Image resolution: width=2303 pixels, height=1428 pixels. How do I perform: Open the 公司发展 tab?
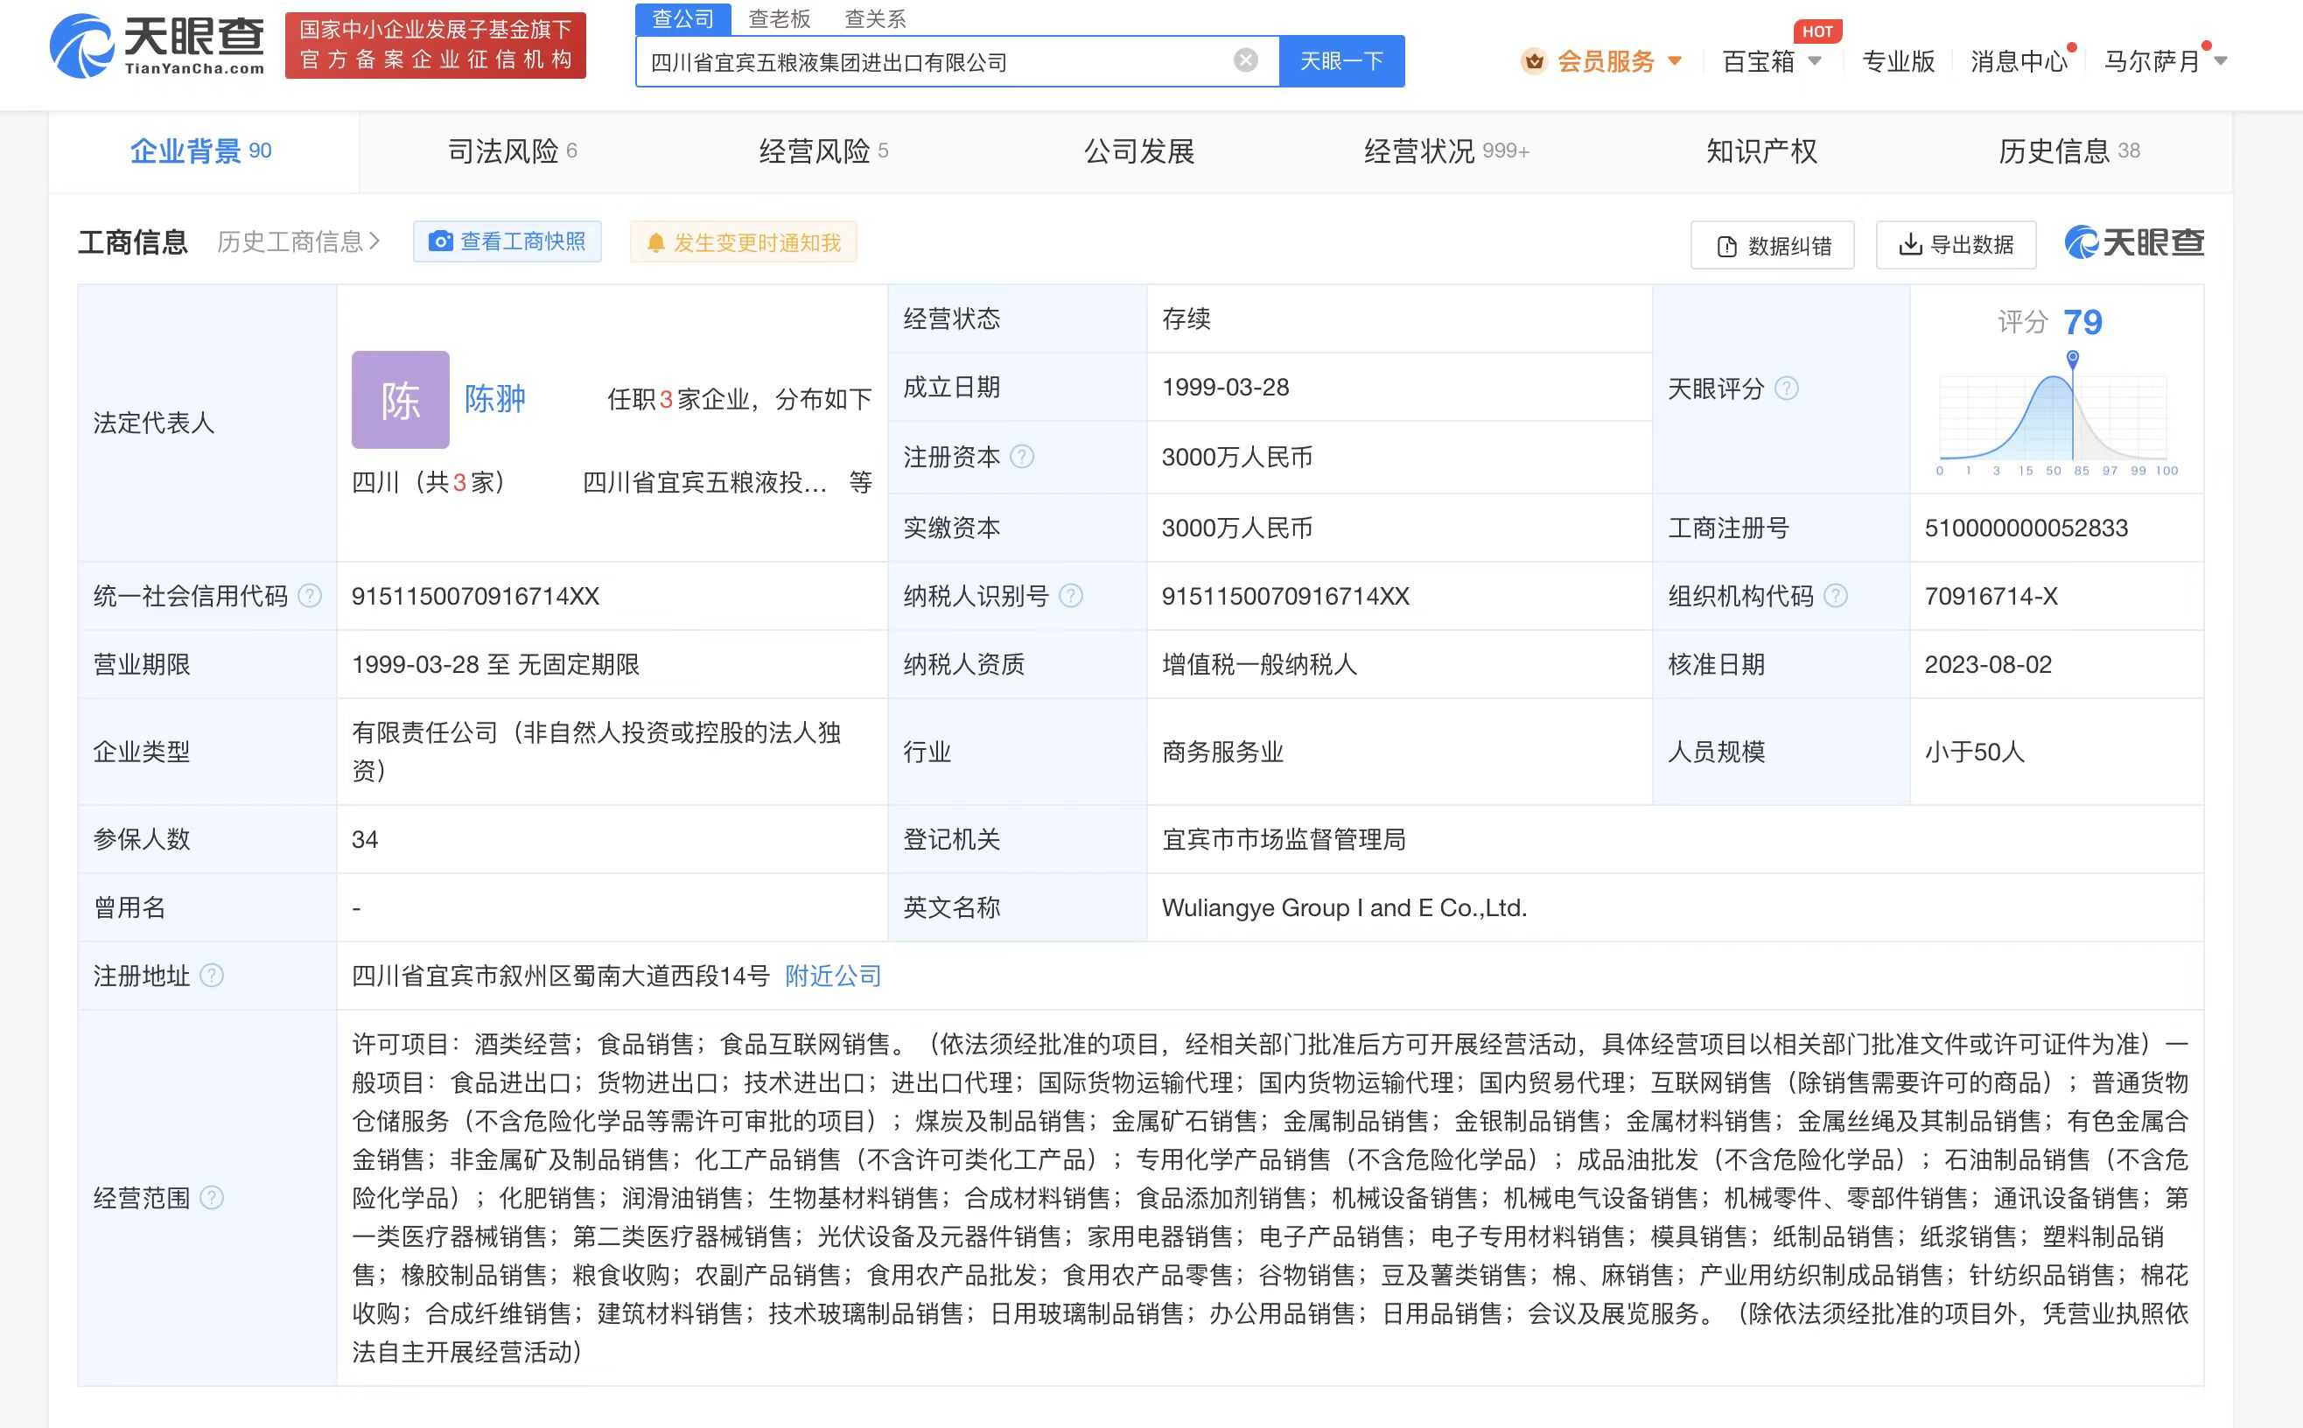(x=1138, y=151)
